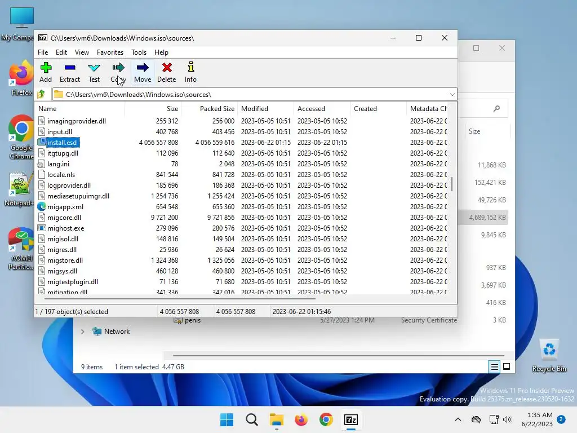The width and height of the screenshot is (577, 433).
Task: Open taskbar Search
Action: pyautogui.click(x=252, y=419)
